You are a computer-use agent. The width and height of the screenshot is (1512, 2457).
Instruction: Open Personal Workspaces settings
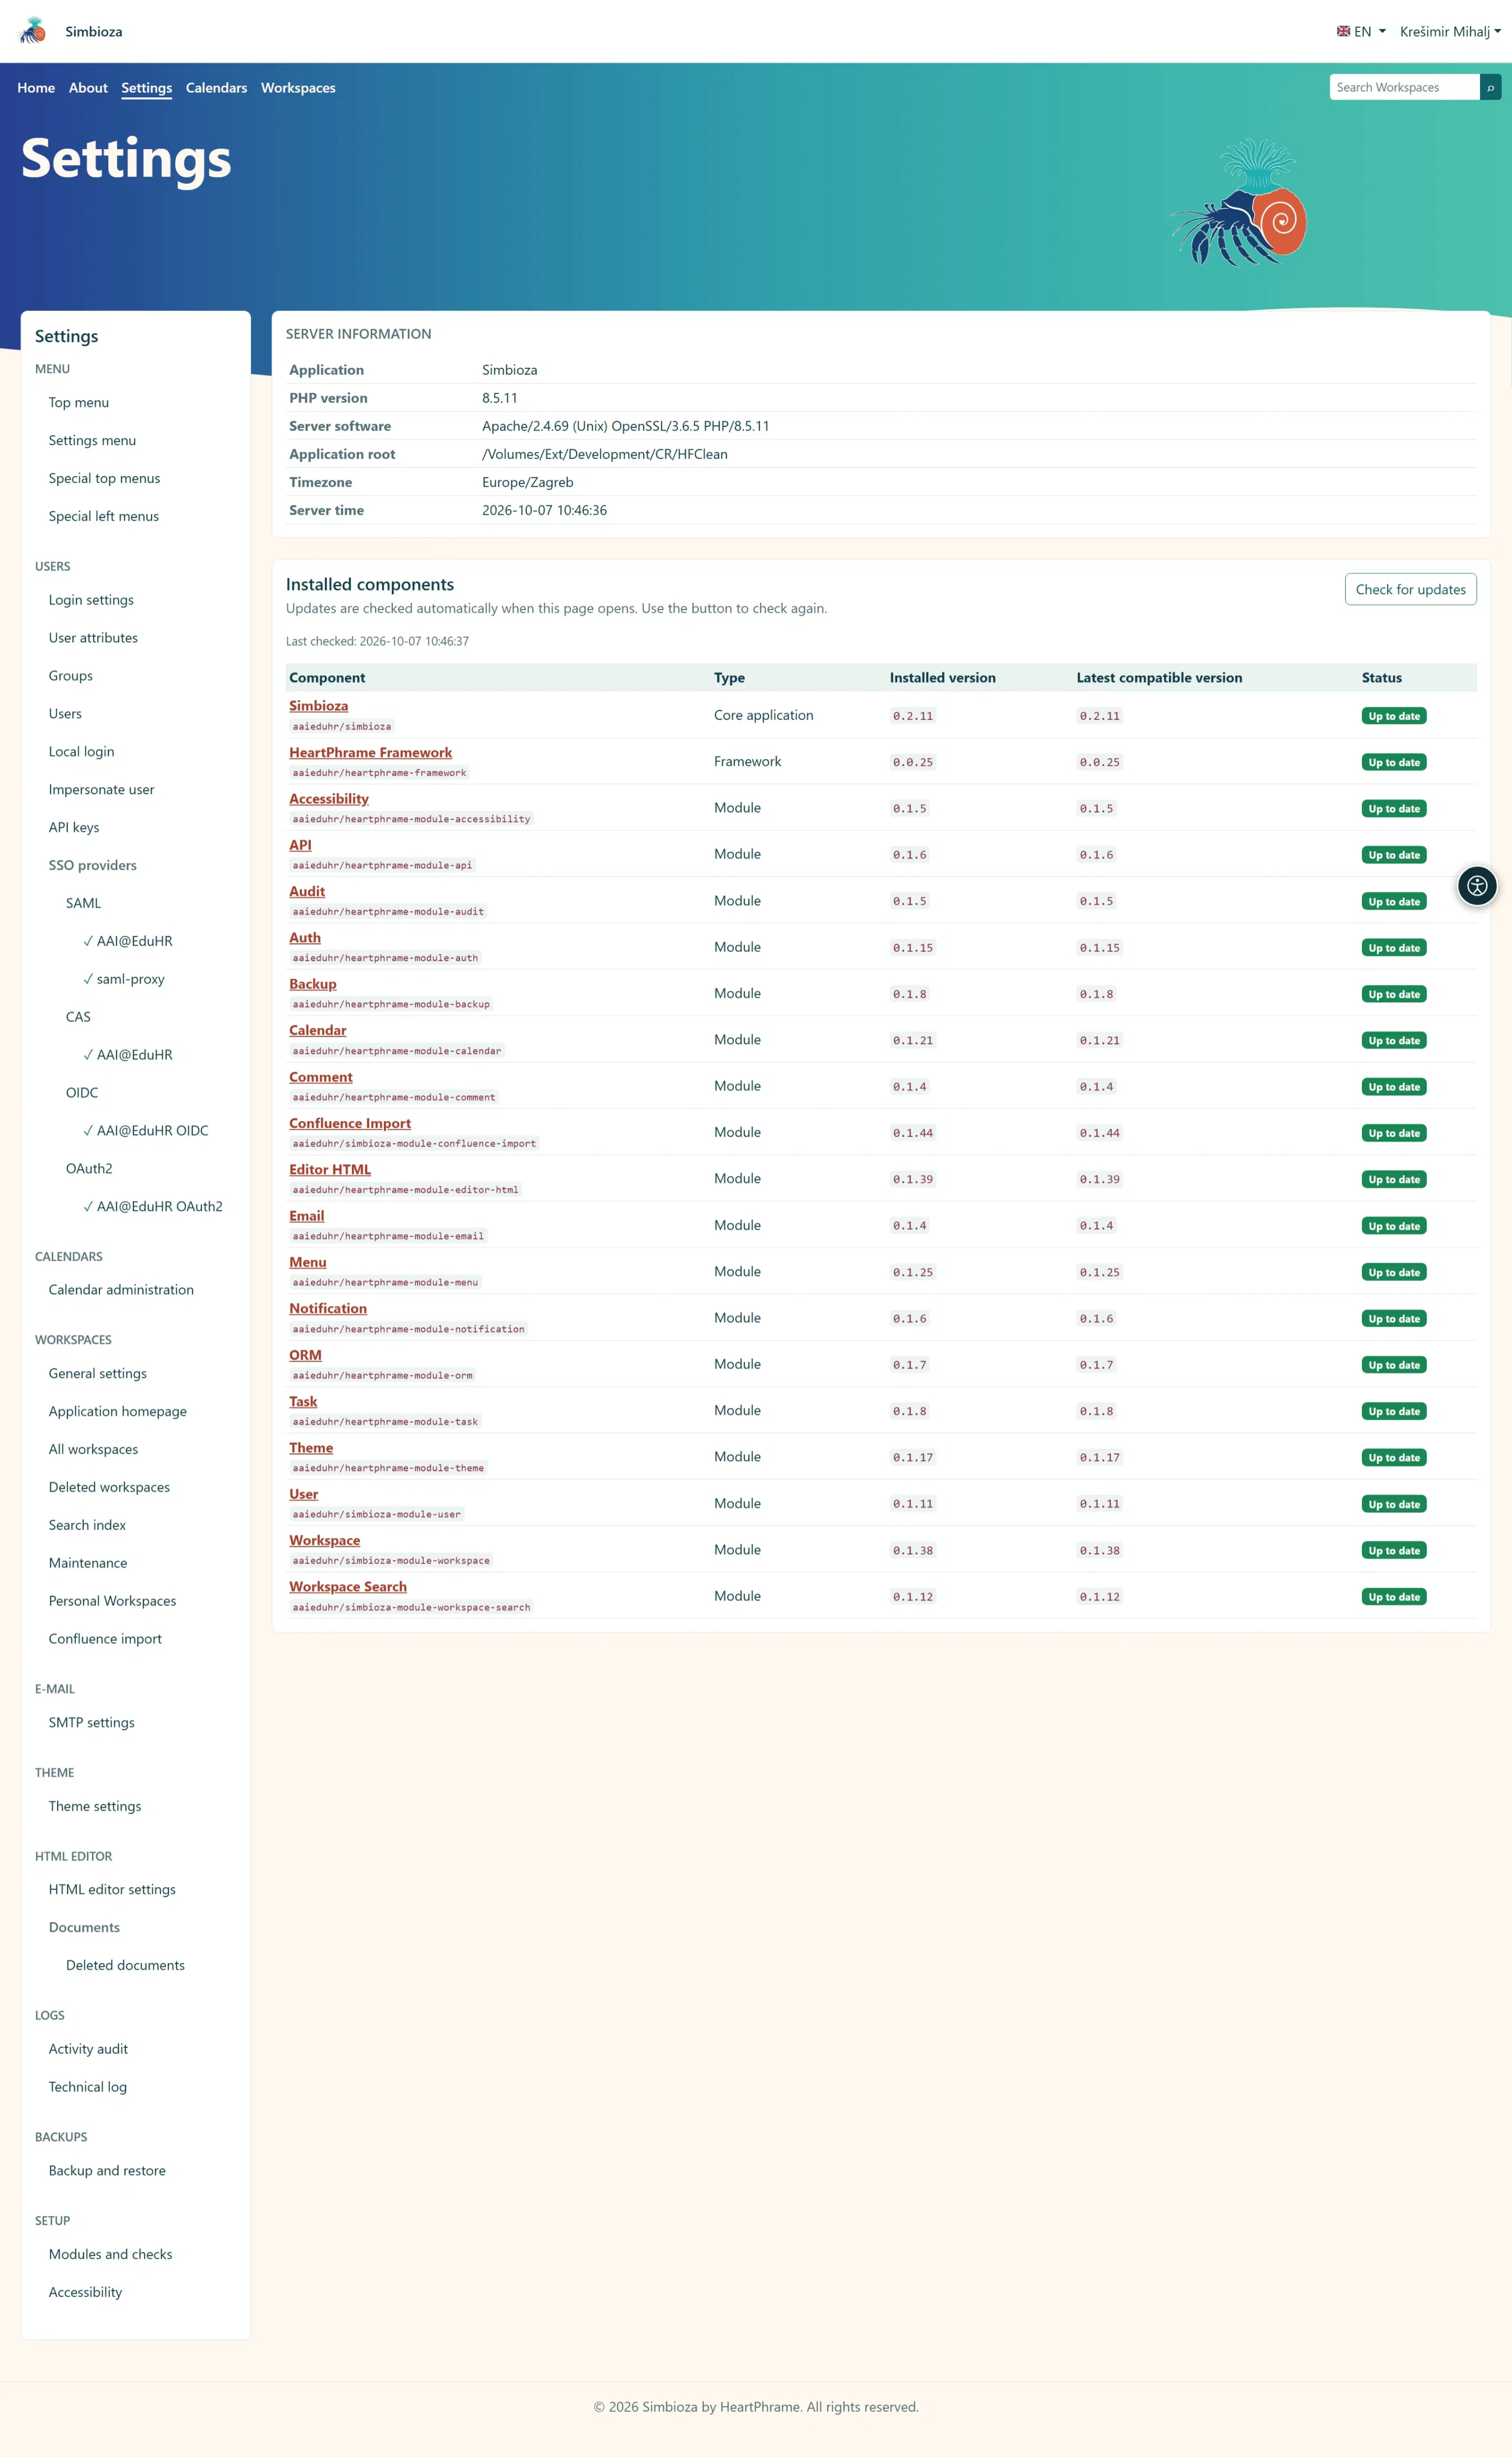point(112,1601)
